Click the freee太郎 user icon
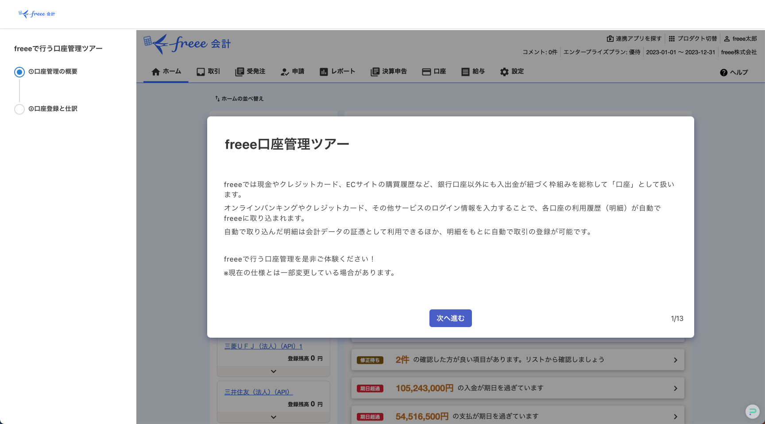Image resolution: width=765 pixels, height=424 pixels. point(727,39)
